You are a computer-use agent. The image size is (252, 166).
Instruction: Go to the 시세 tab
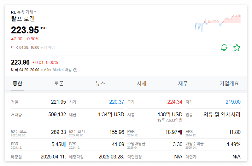[141, 84]
